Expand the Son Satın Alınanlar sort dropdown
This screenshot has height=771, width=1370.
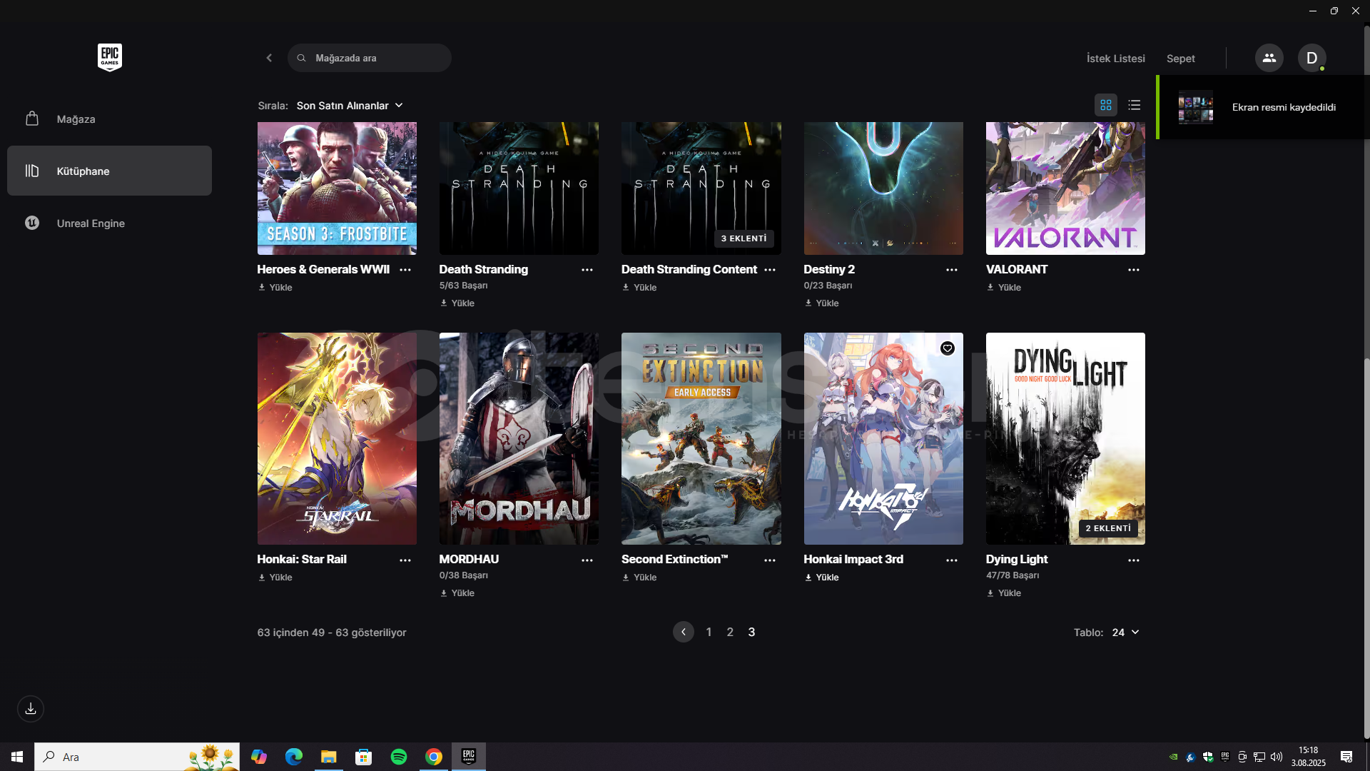(x=350, y=106)
